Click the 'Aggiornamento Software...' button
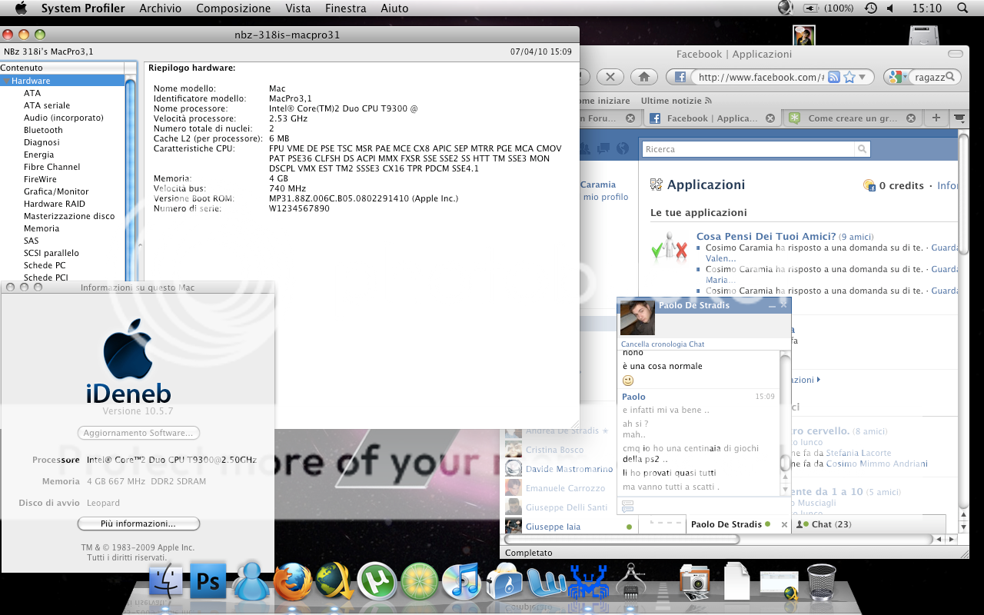Image resolution: width=984 pixels, height=615 pixels. (138, 433)
